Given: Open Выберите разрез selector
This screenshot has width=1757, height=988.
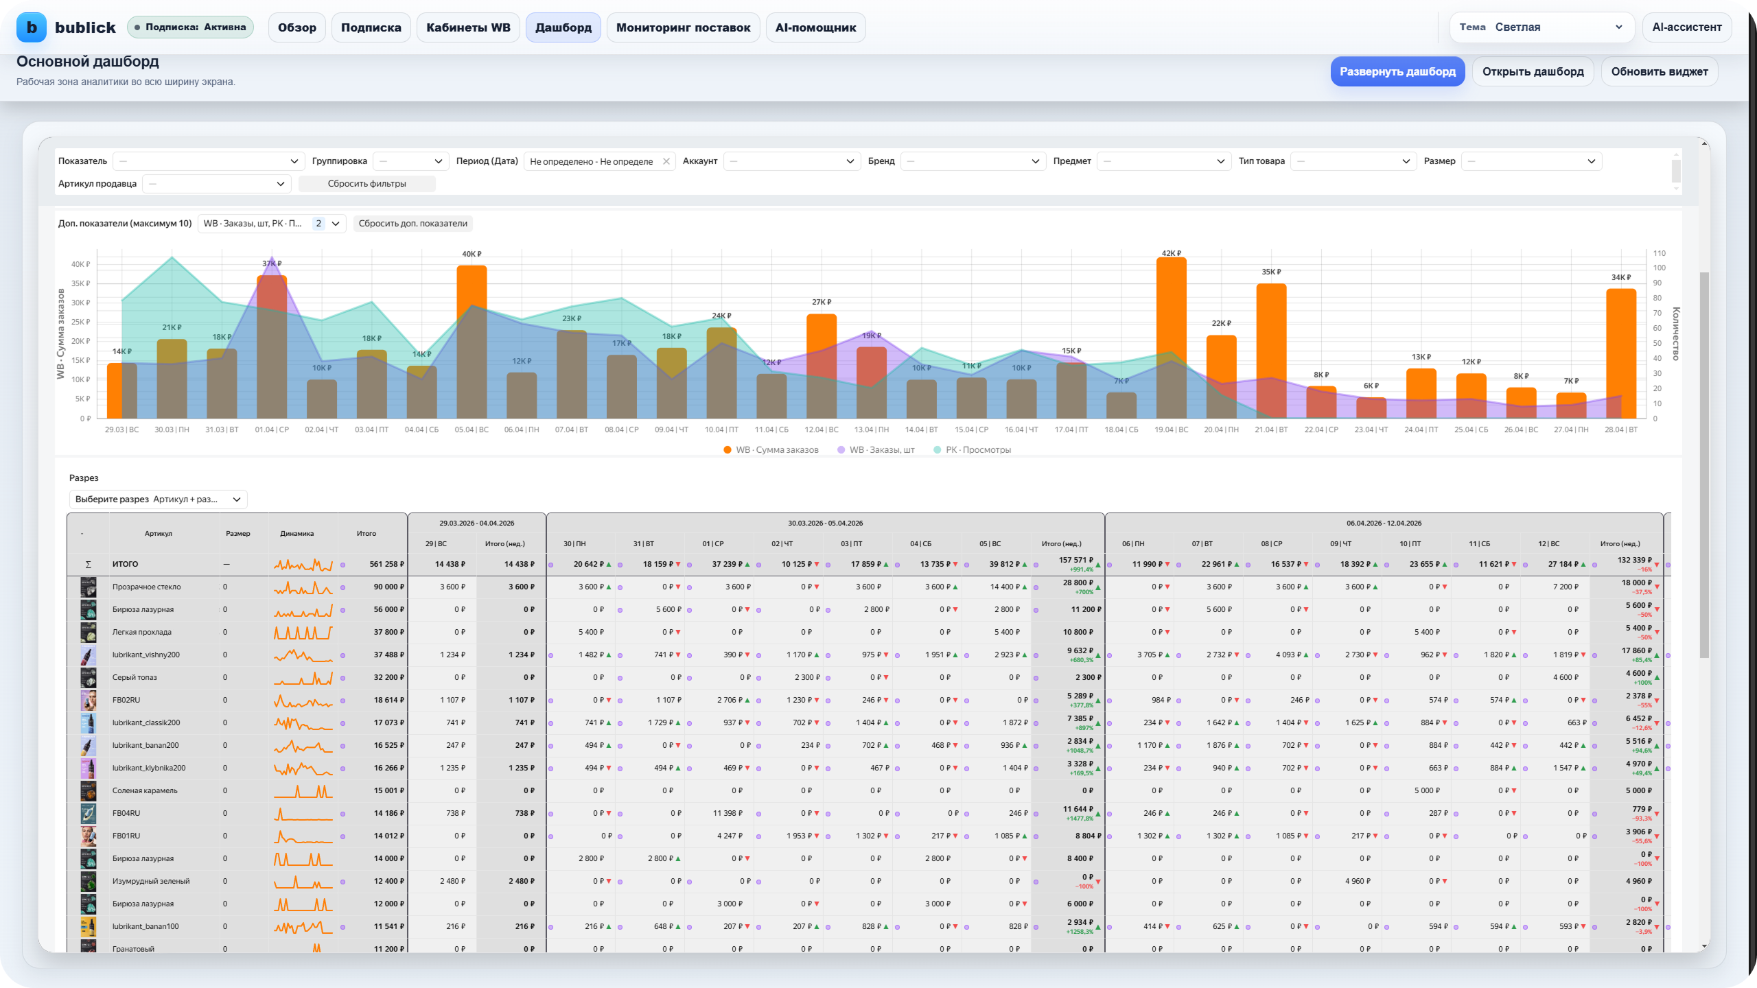Looking at the screenshot, I should [158, 499].
